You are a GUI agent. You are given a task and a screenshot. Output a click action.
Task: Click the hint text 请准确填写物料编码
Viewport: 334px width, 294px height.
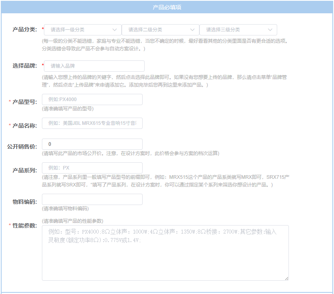pos(65,209)
